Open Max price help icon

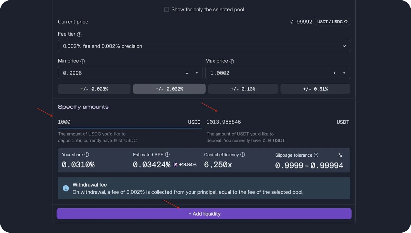[232, 61]
